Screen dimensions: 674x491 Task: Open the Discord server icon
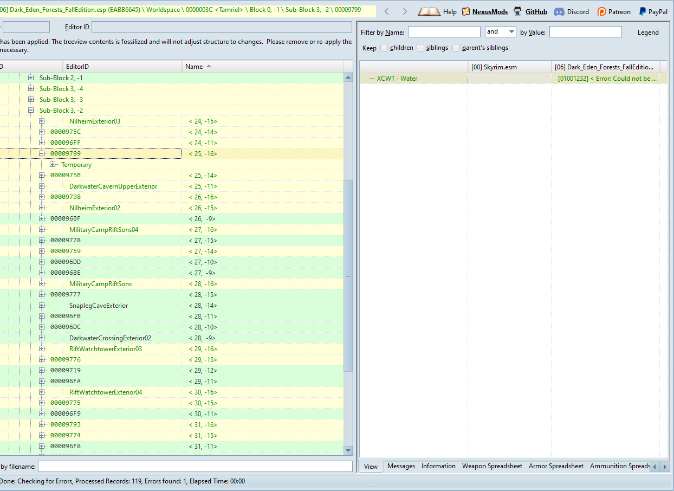coord(559,11)
